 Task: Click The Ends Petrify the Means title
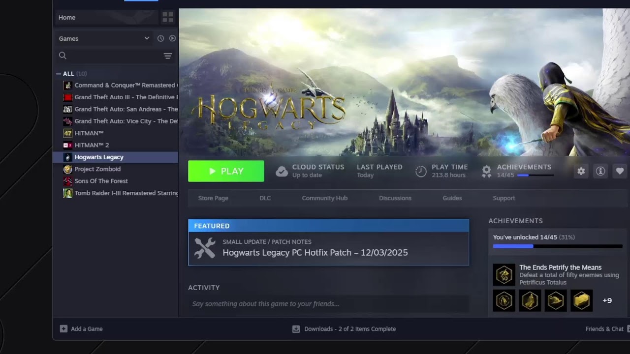point(560,267)
